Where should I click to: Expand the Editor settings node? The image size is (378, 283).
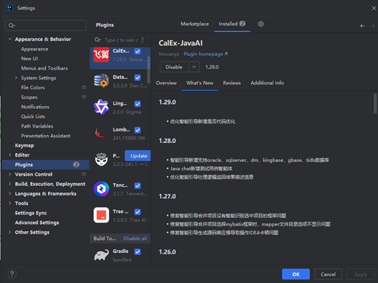(10, 154)
